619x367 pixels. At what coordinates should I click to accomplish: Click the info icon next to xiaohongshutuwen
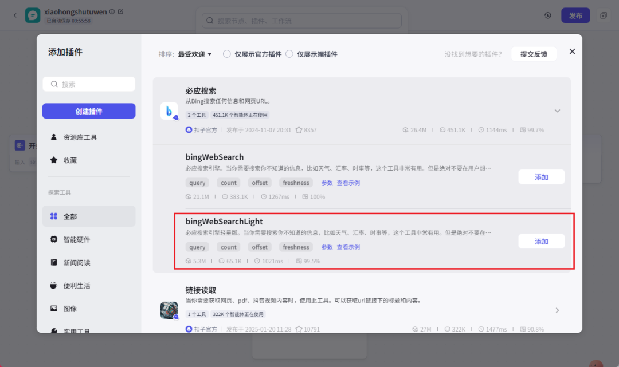112,12
